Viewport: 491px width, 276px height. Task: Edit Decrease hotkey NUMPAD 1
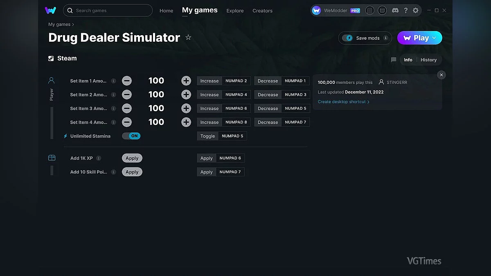coord(295,81)
